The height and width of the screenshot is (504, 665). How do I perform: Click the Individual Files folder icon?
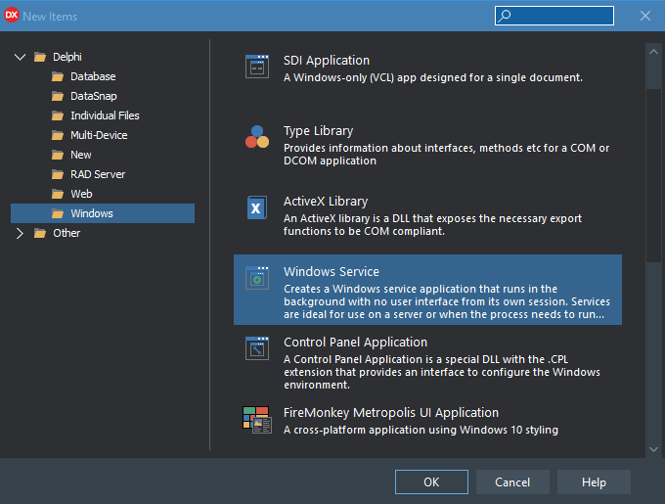58,115
